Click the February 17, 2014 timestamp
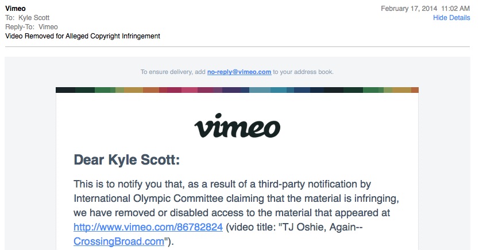This screenshot has width=479, height=250. click(425, 9)
